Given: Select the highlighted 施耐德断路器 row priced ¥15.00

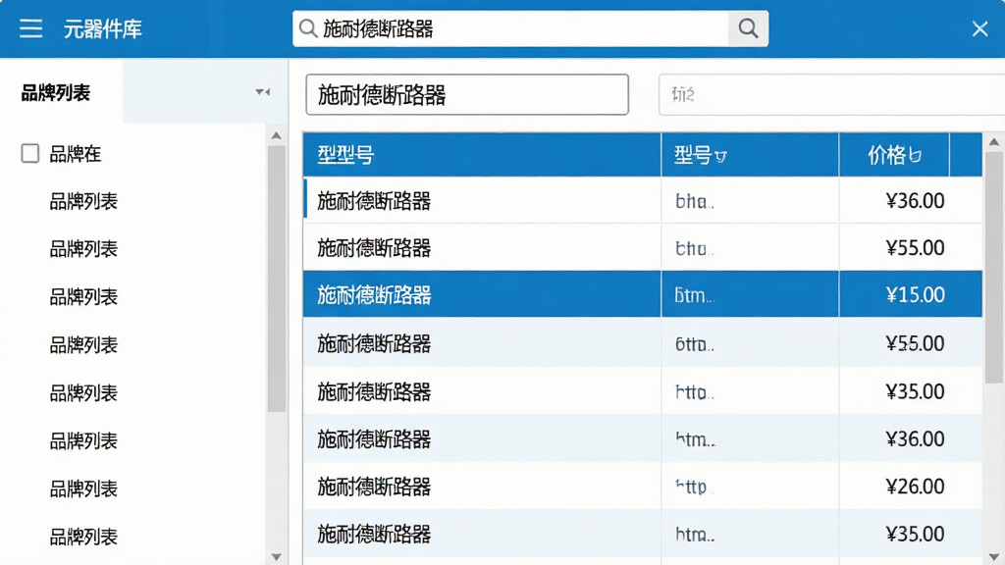Looking at the screenshot, I should (x=642, y=294).
